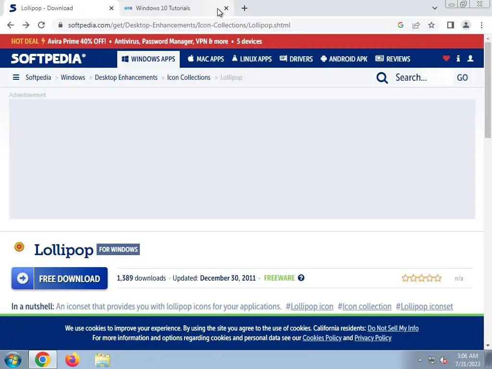This screenshot has height=369, width=492.
Task: Show hidden system tray icons
Action: (420, 360)
